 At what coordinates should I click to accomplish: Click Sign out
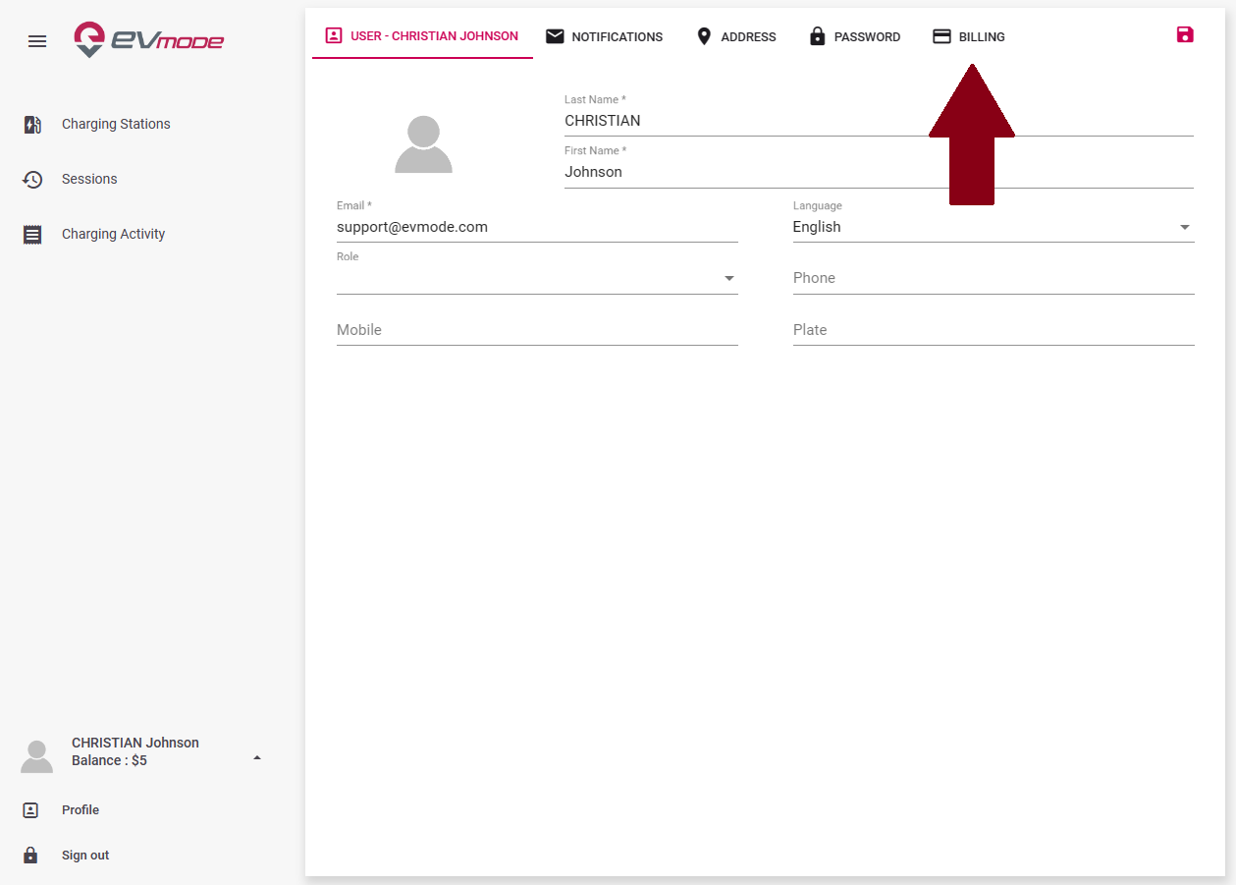tap(85, 856)
